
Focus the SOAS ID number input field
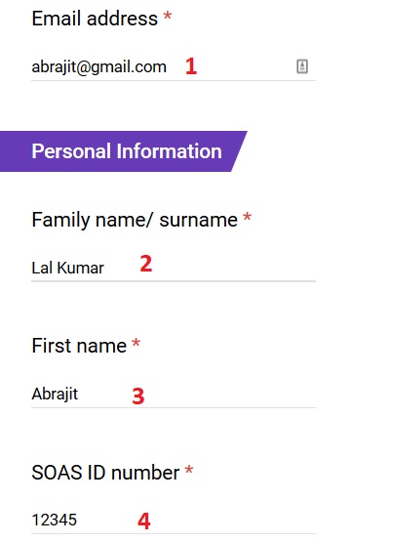pyautogui.click(x=174, y=520)
